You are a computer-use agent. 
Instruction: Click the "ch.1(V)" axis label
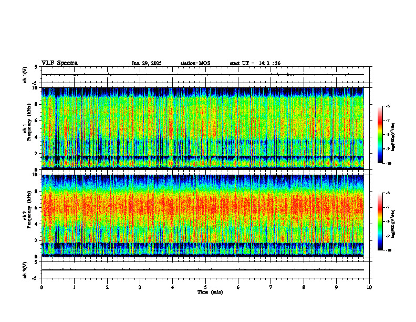(x=25, y=75)
